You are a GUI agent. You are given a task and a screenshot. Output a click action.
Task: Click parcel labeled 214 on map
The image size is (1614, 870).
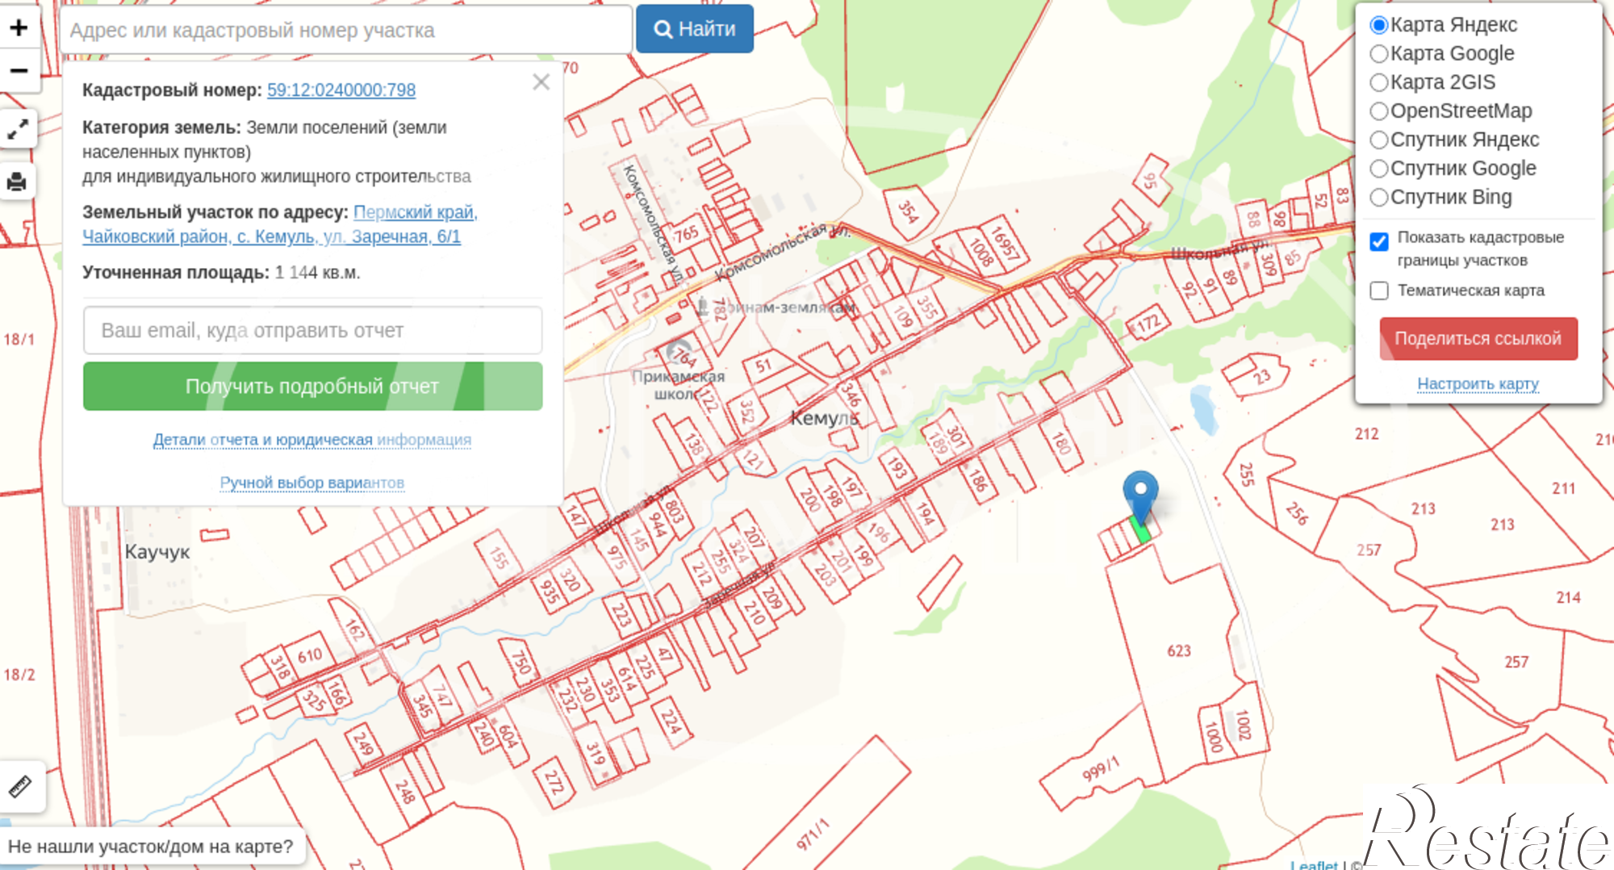point(1569,597)
